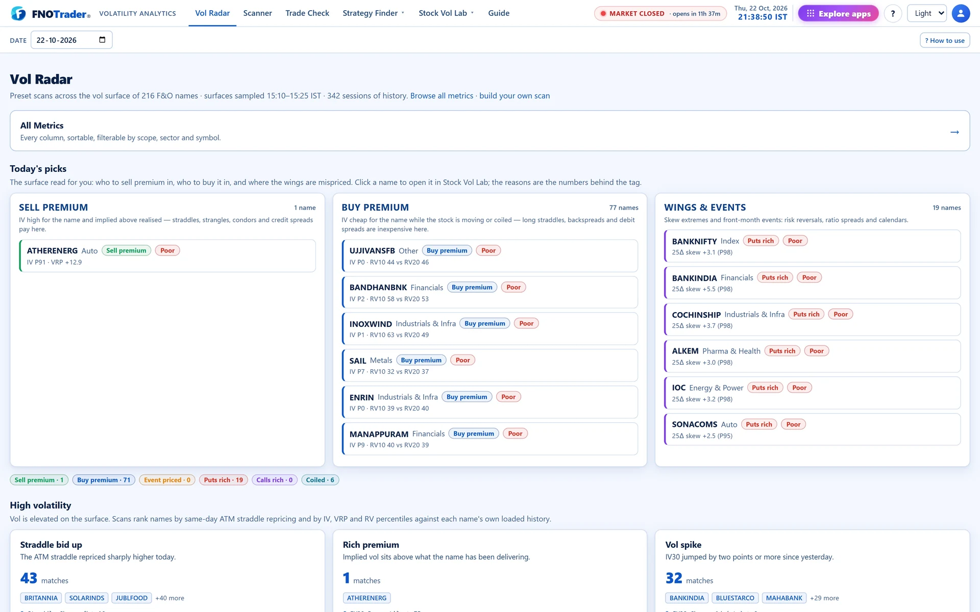Expand the Strategy Finder menu
The width and height of the screenshot is (980, 612).
(373, 13)
